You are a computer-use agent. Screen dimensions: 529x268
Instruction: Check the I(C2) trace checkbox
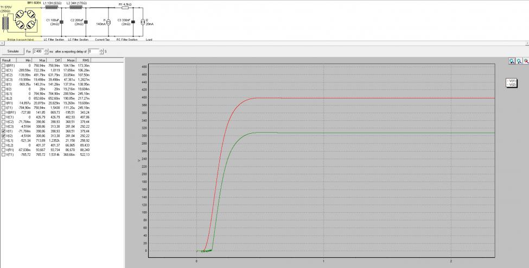pyautogui.click(x=3, y=75)
